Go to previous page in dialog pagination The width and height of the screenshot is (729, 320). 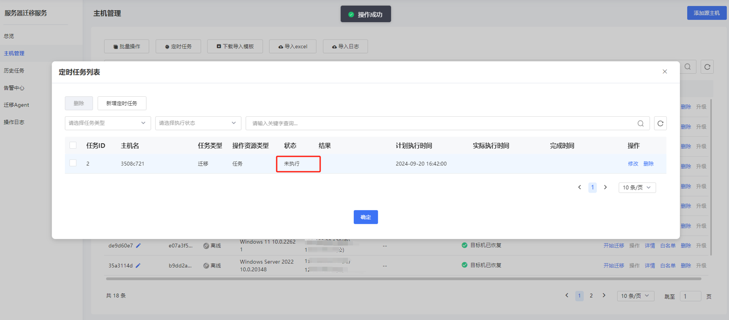coord(579,187)
